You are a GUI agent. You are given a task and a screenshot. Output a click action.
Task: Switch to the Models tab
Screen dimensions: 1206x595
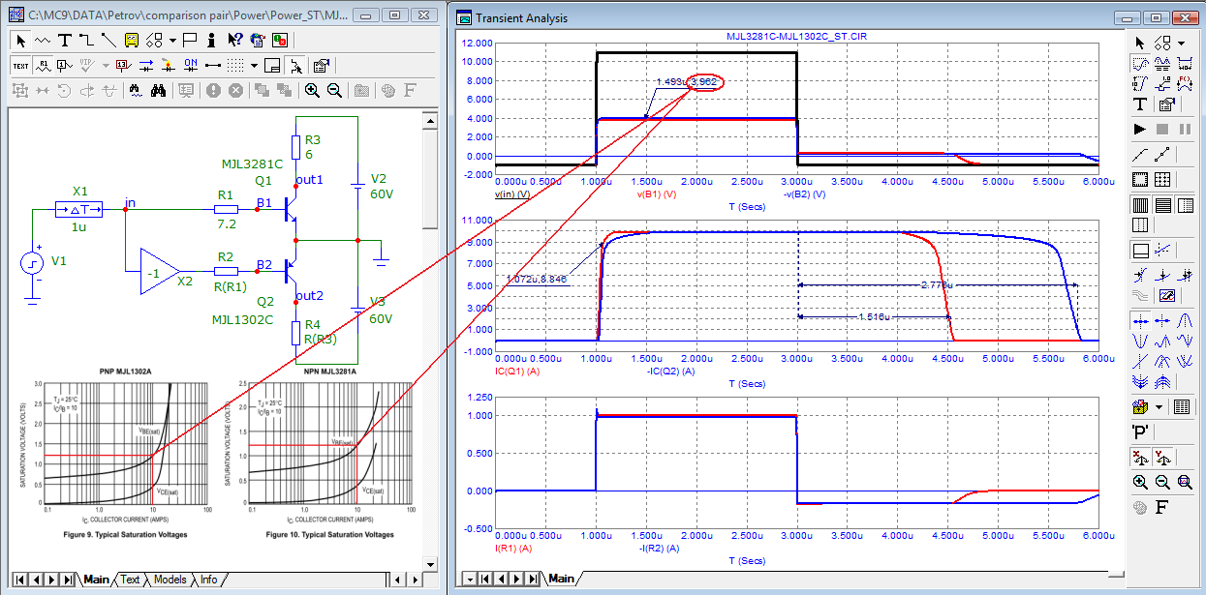(170, 580)
